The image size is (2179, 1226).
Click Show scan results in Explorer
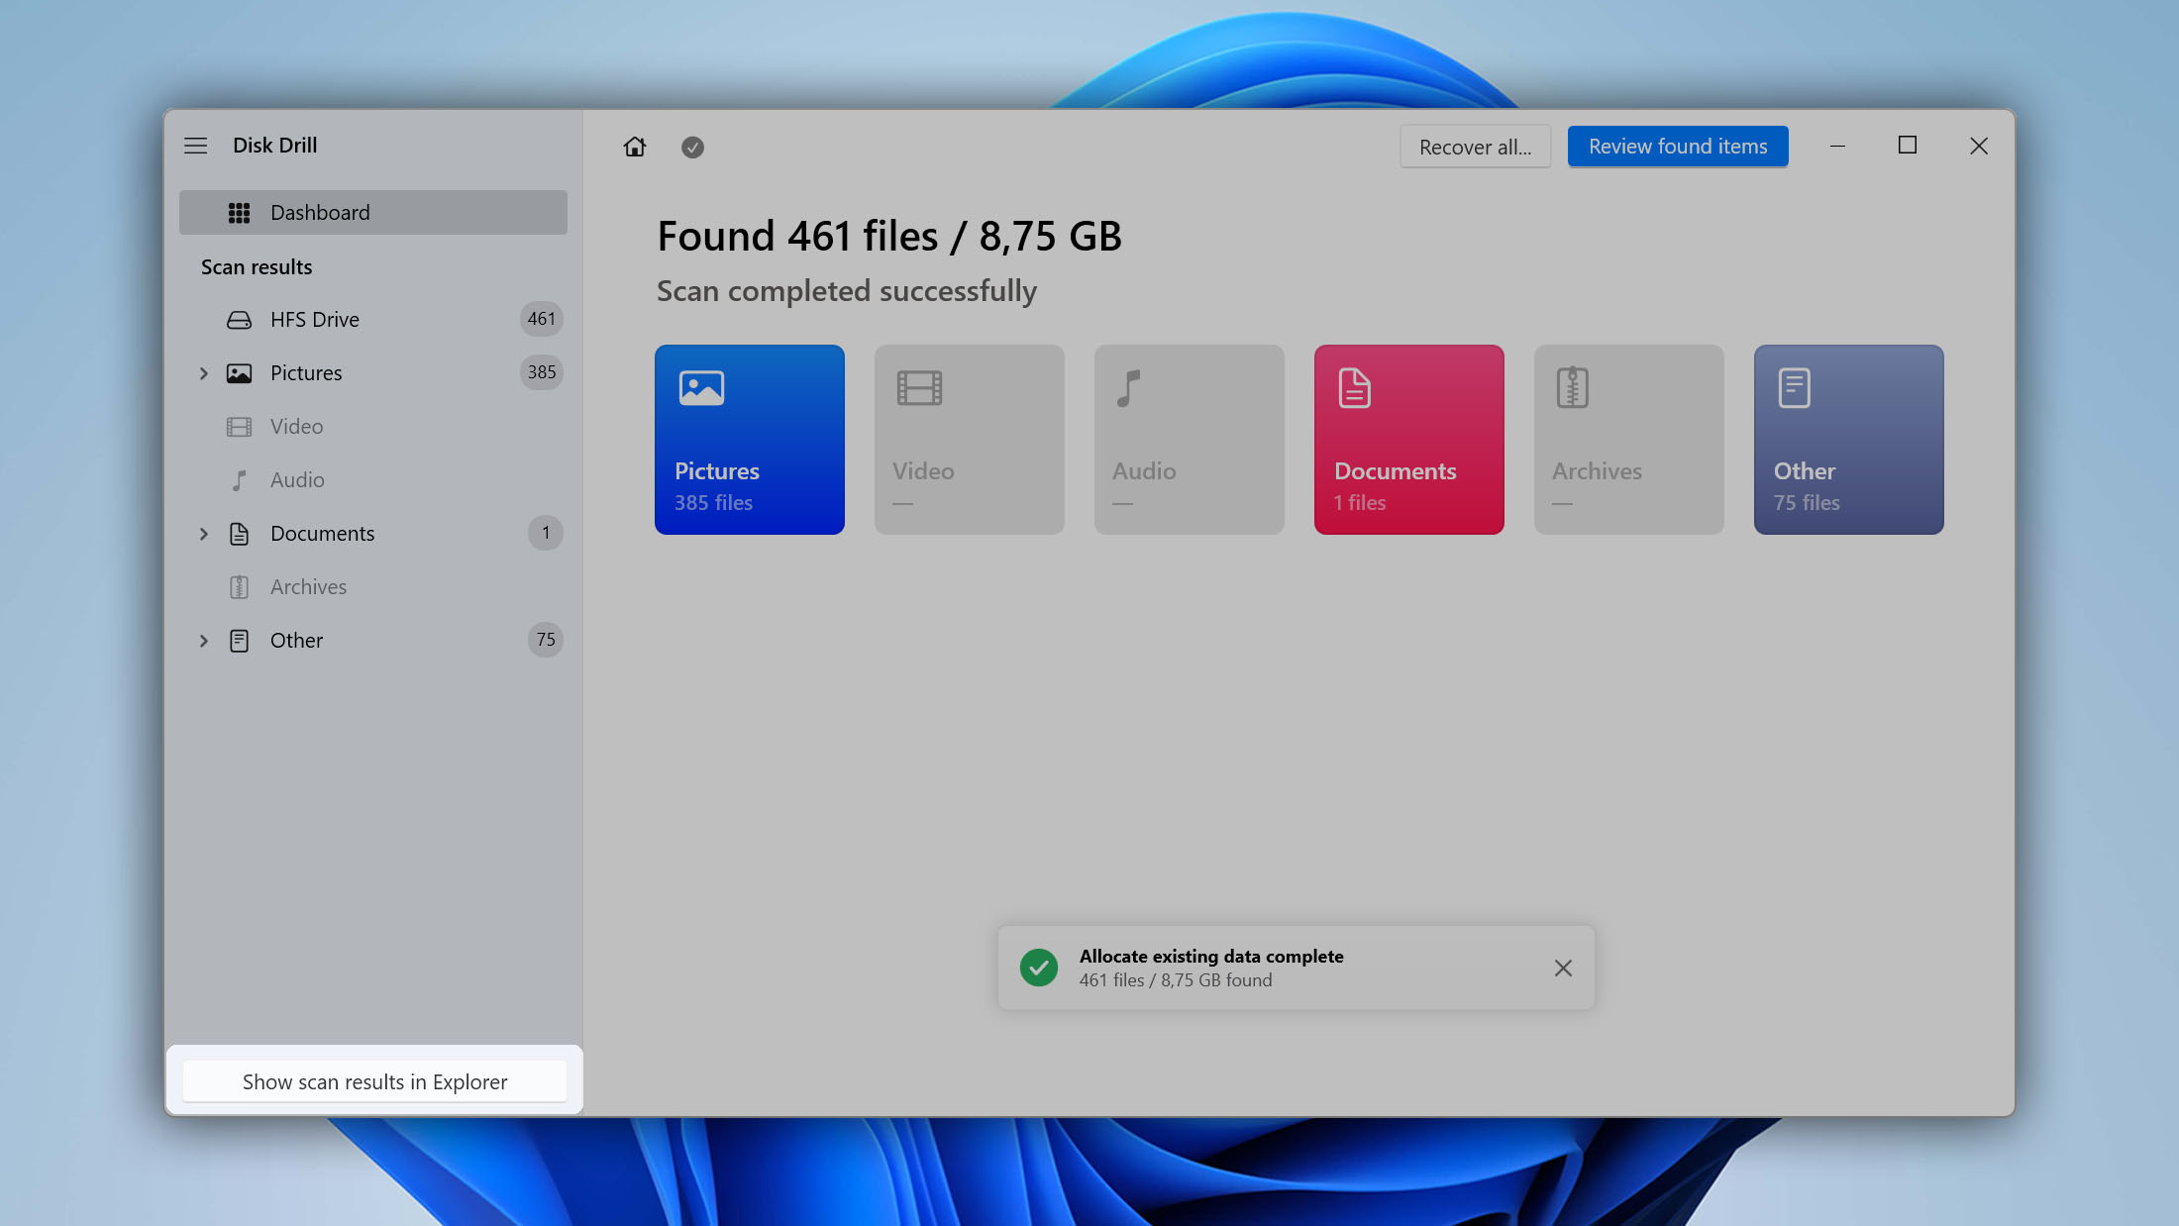coord(375,1080)
